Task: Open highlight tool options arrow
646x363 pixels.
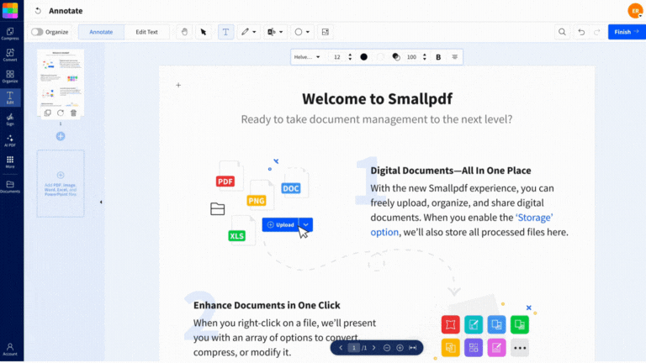Action: click(281, 32)
